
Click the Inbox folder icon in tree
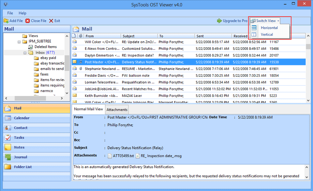(31, 52)
